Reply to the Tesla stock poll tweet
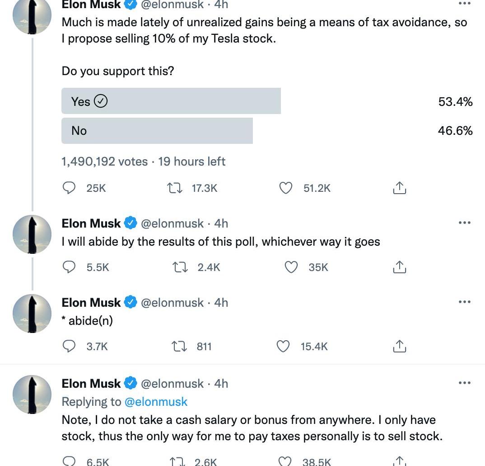Screen dimensions: 485x466 click(x=69, y=188)
